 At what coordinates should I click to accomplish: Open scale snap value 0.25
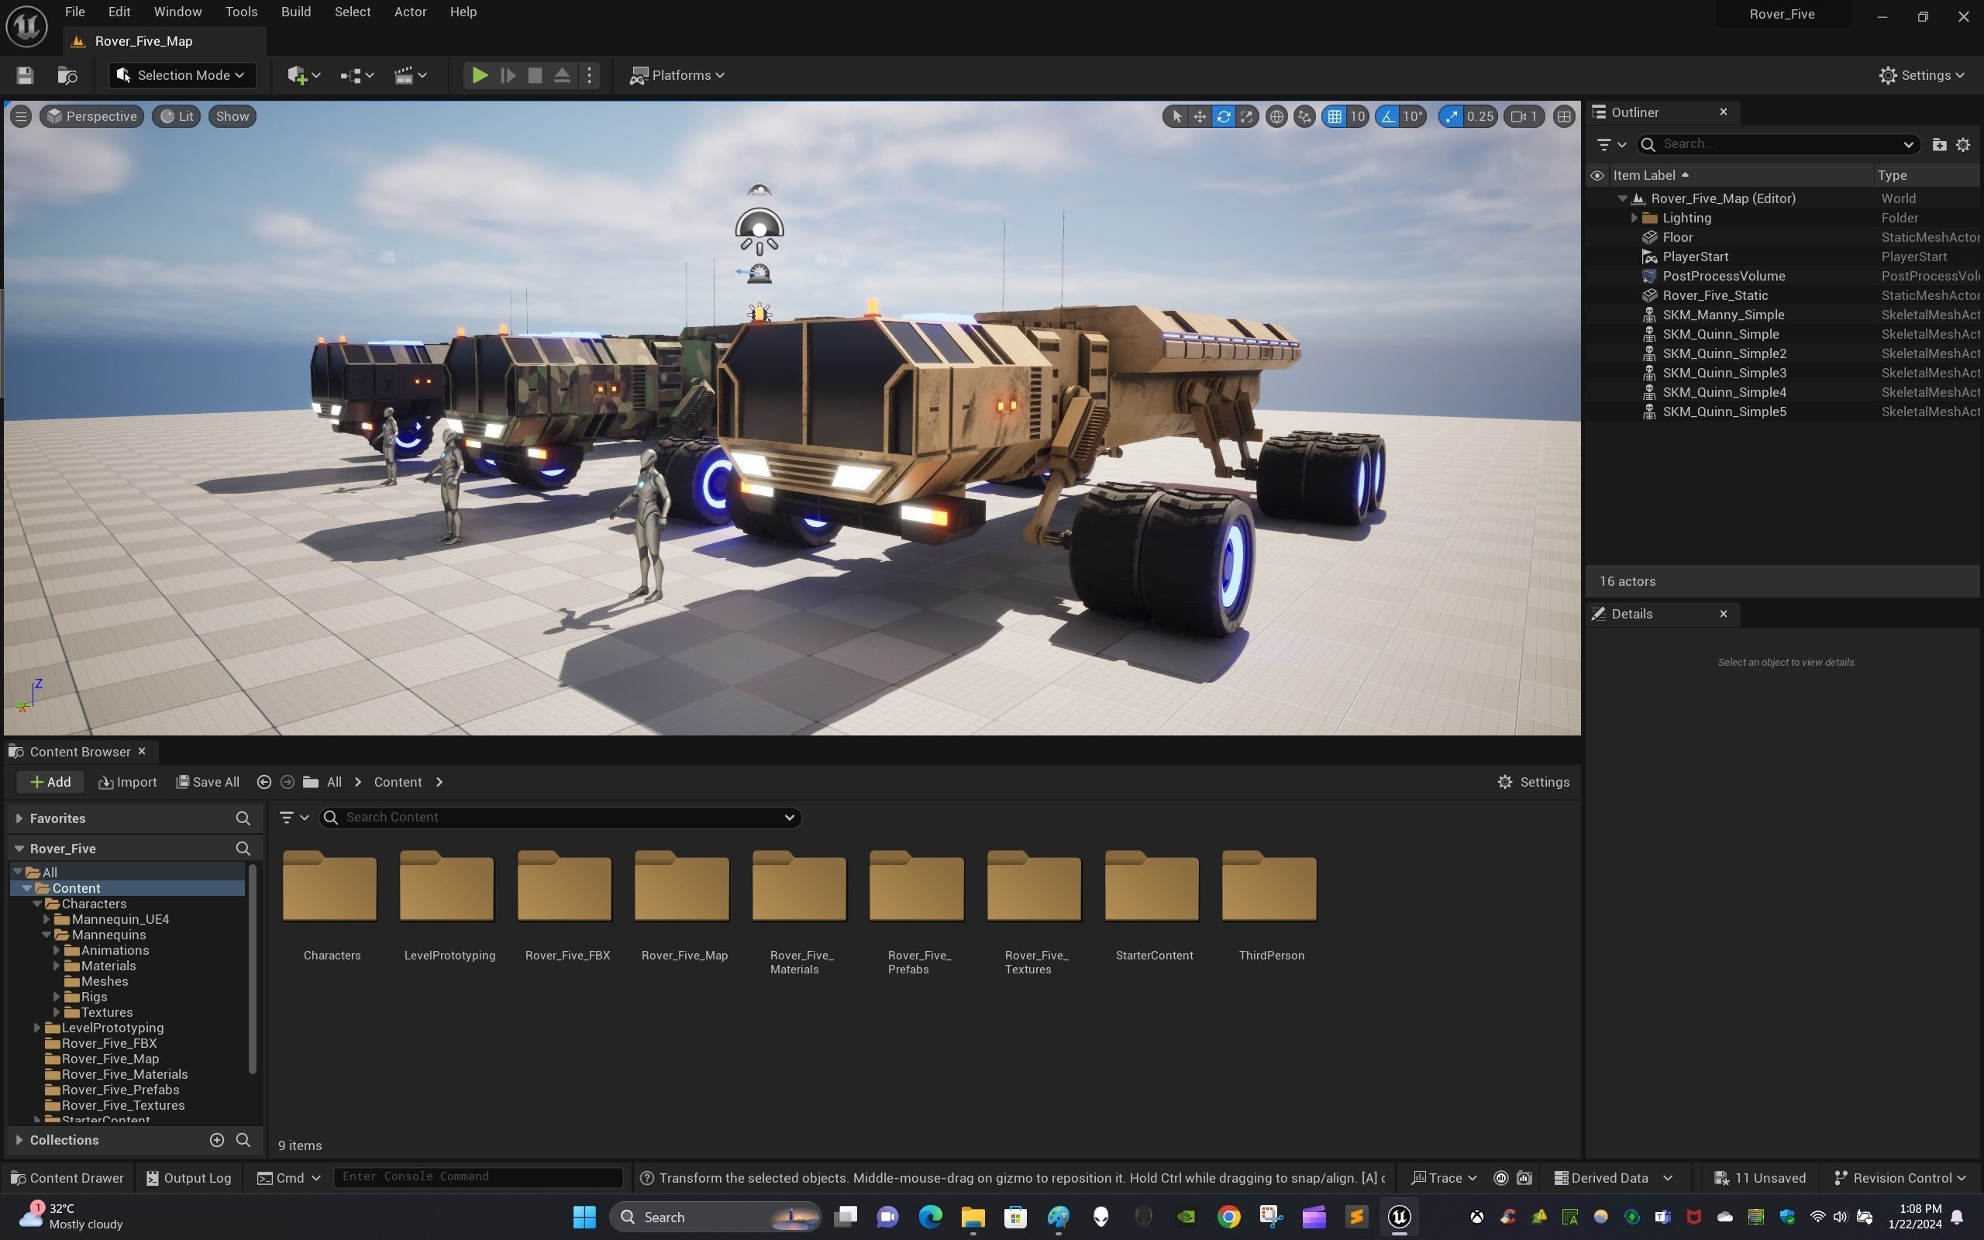tap(1480, 116)
